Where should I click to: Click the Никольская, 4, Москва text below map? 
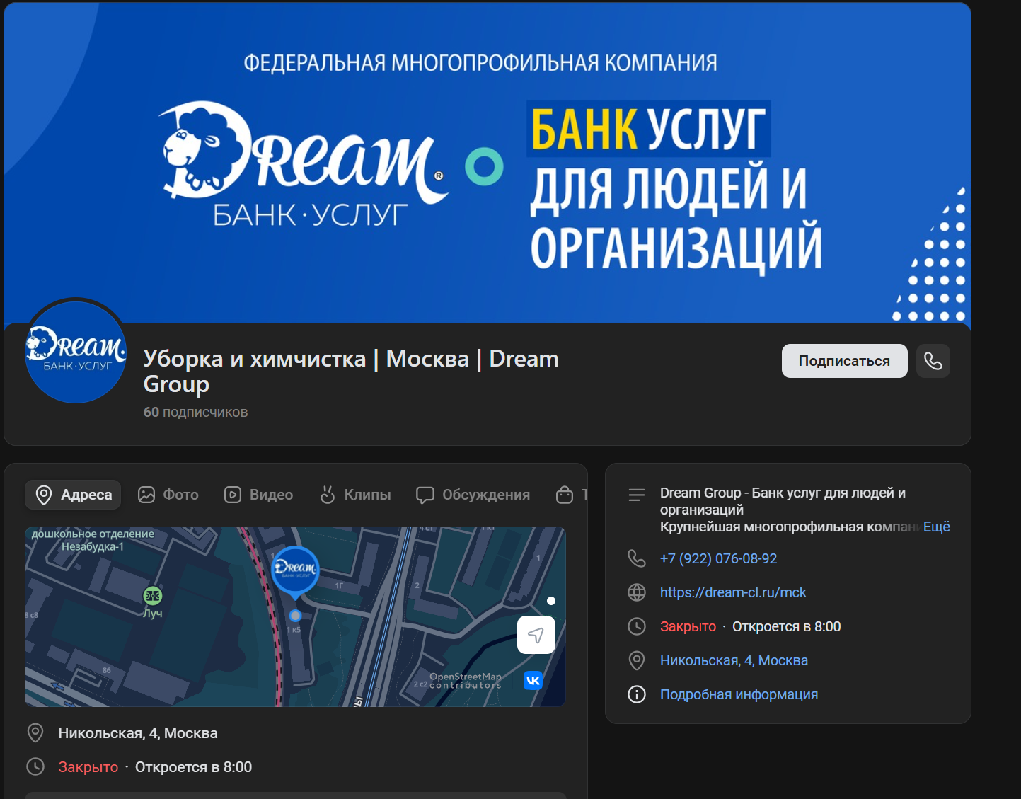point(138,733)
